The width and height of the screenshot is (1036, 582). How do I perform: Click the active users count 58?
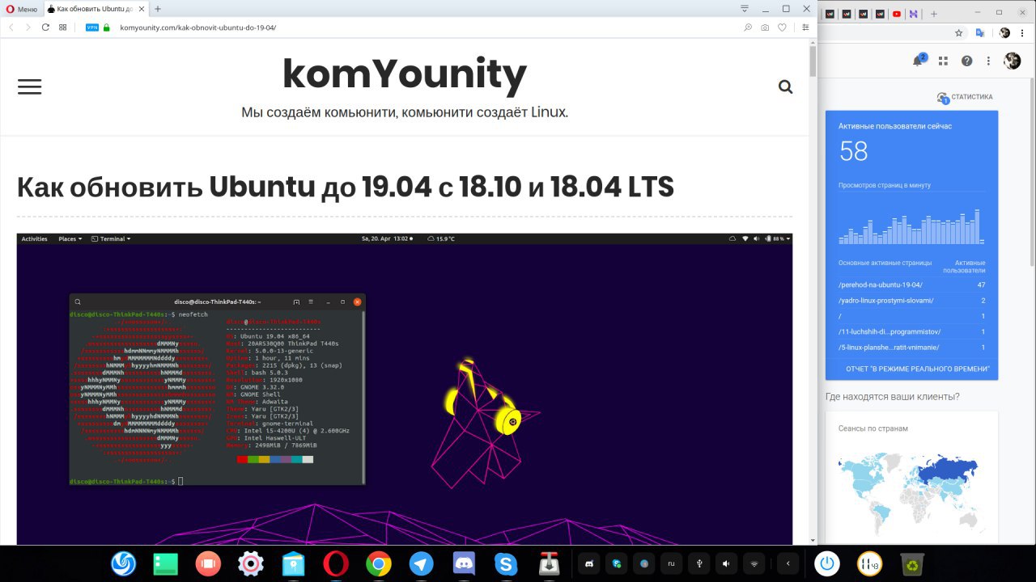pyautogui.click(x=854, y=151)
